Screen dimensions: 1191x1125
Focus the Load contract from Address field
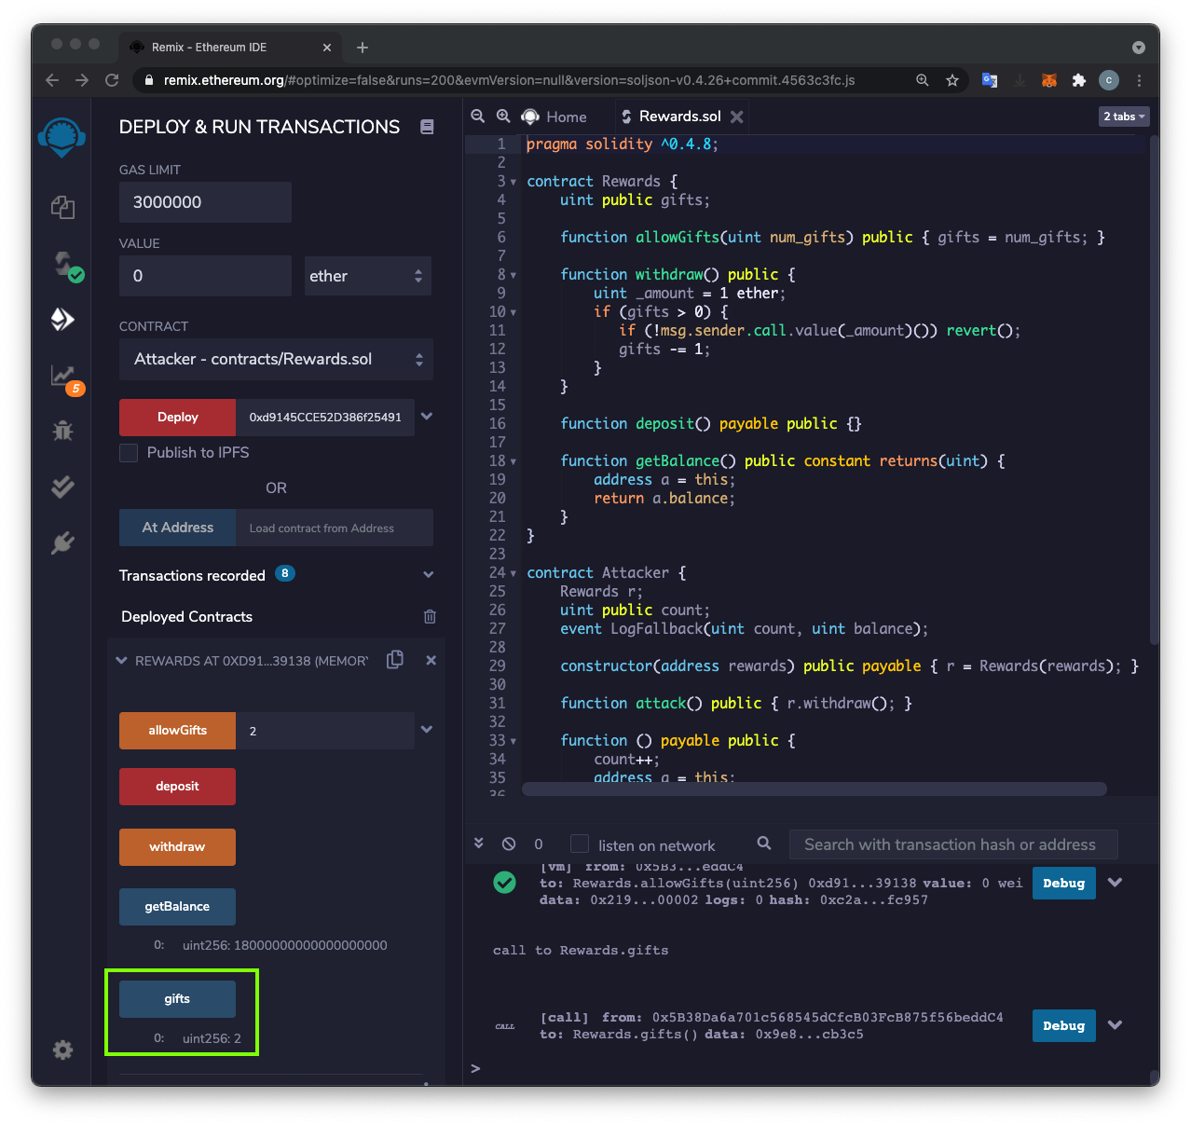(x=335, y=528)
